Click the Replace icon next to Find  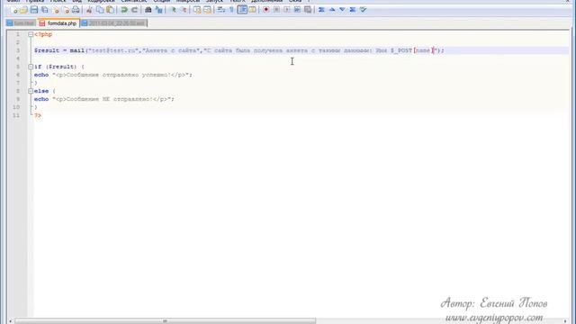pyautogui.click(x=158, y=10)
